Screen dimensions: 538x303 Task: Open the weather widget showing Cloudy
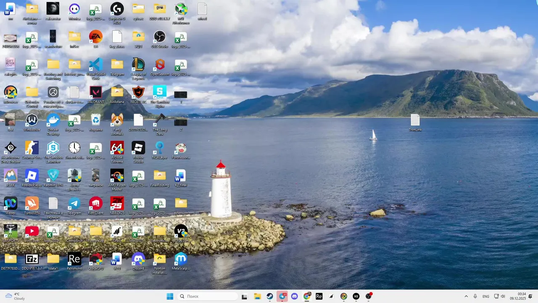(x=15, y=296)
